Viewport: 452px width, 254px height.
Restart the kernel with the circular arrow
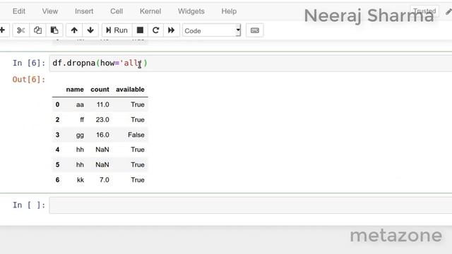[x=155, y=30]
